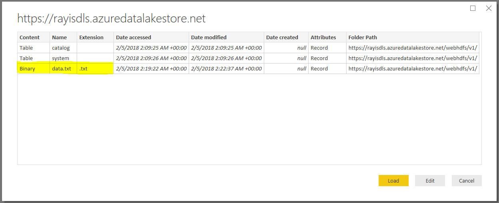Click the .txt extension cell
Viewport: 499px width, 203px height.
point(84,68)
